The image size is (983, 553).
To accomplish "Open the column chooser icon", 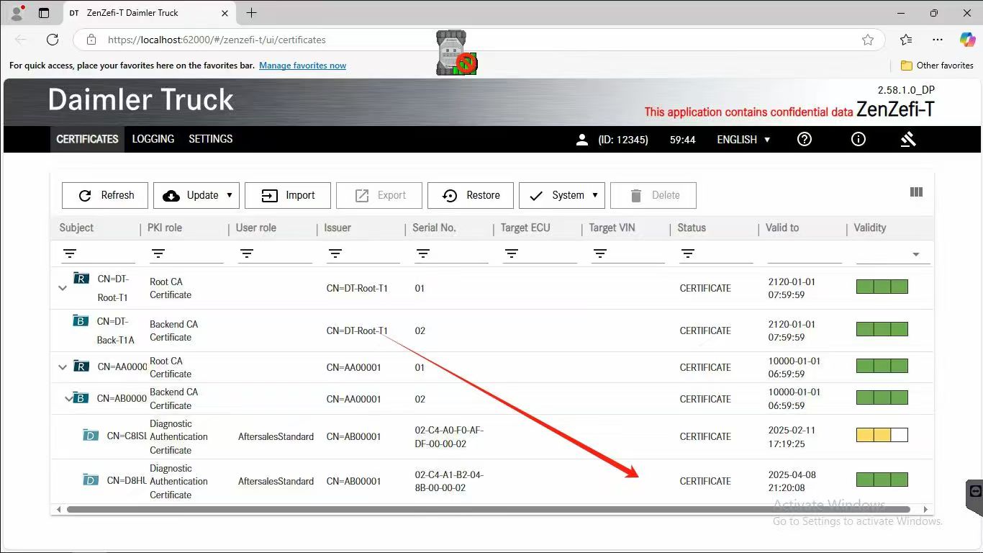I will coord(916,192).
